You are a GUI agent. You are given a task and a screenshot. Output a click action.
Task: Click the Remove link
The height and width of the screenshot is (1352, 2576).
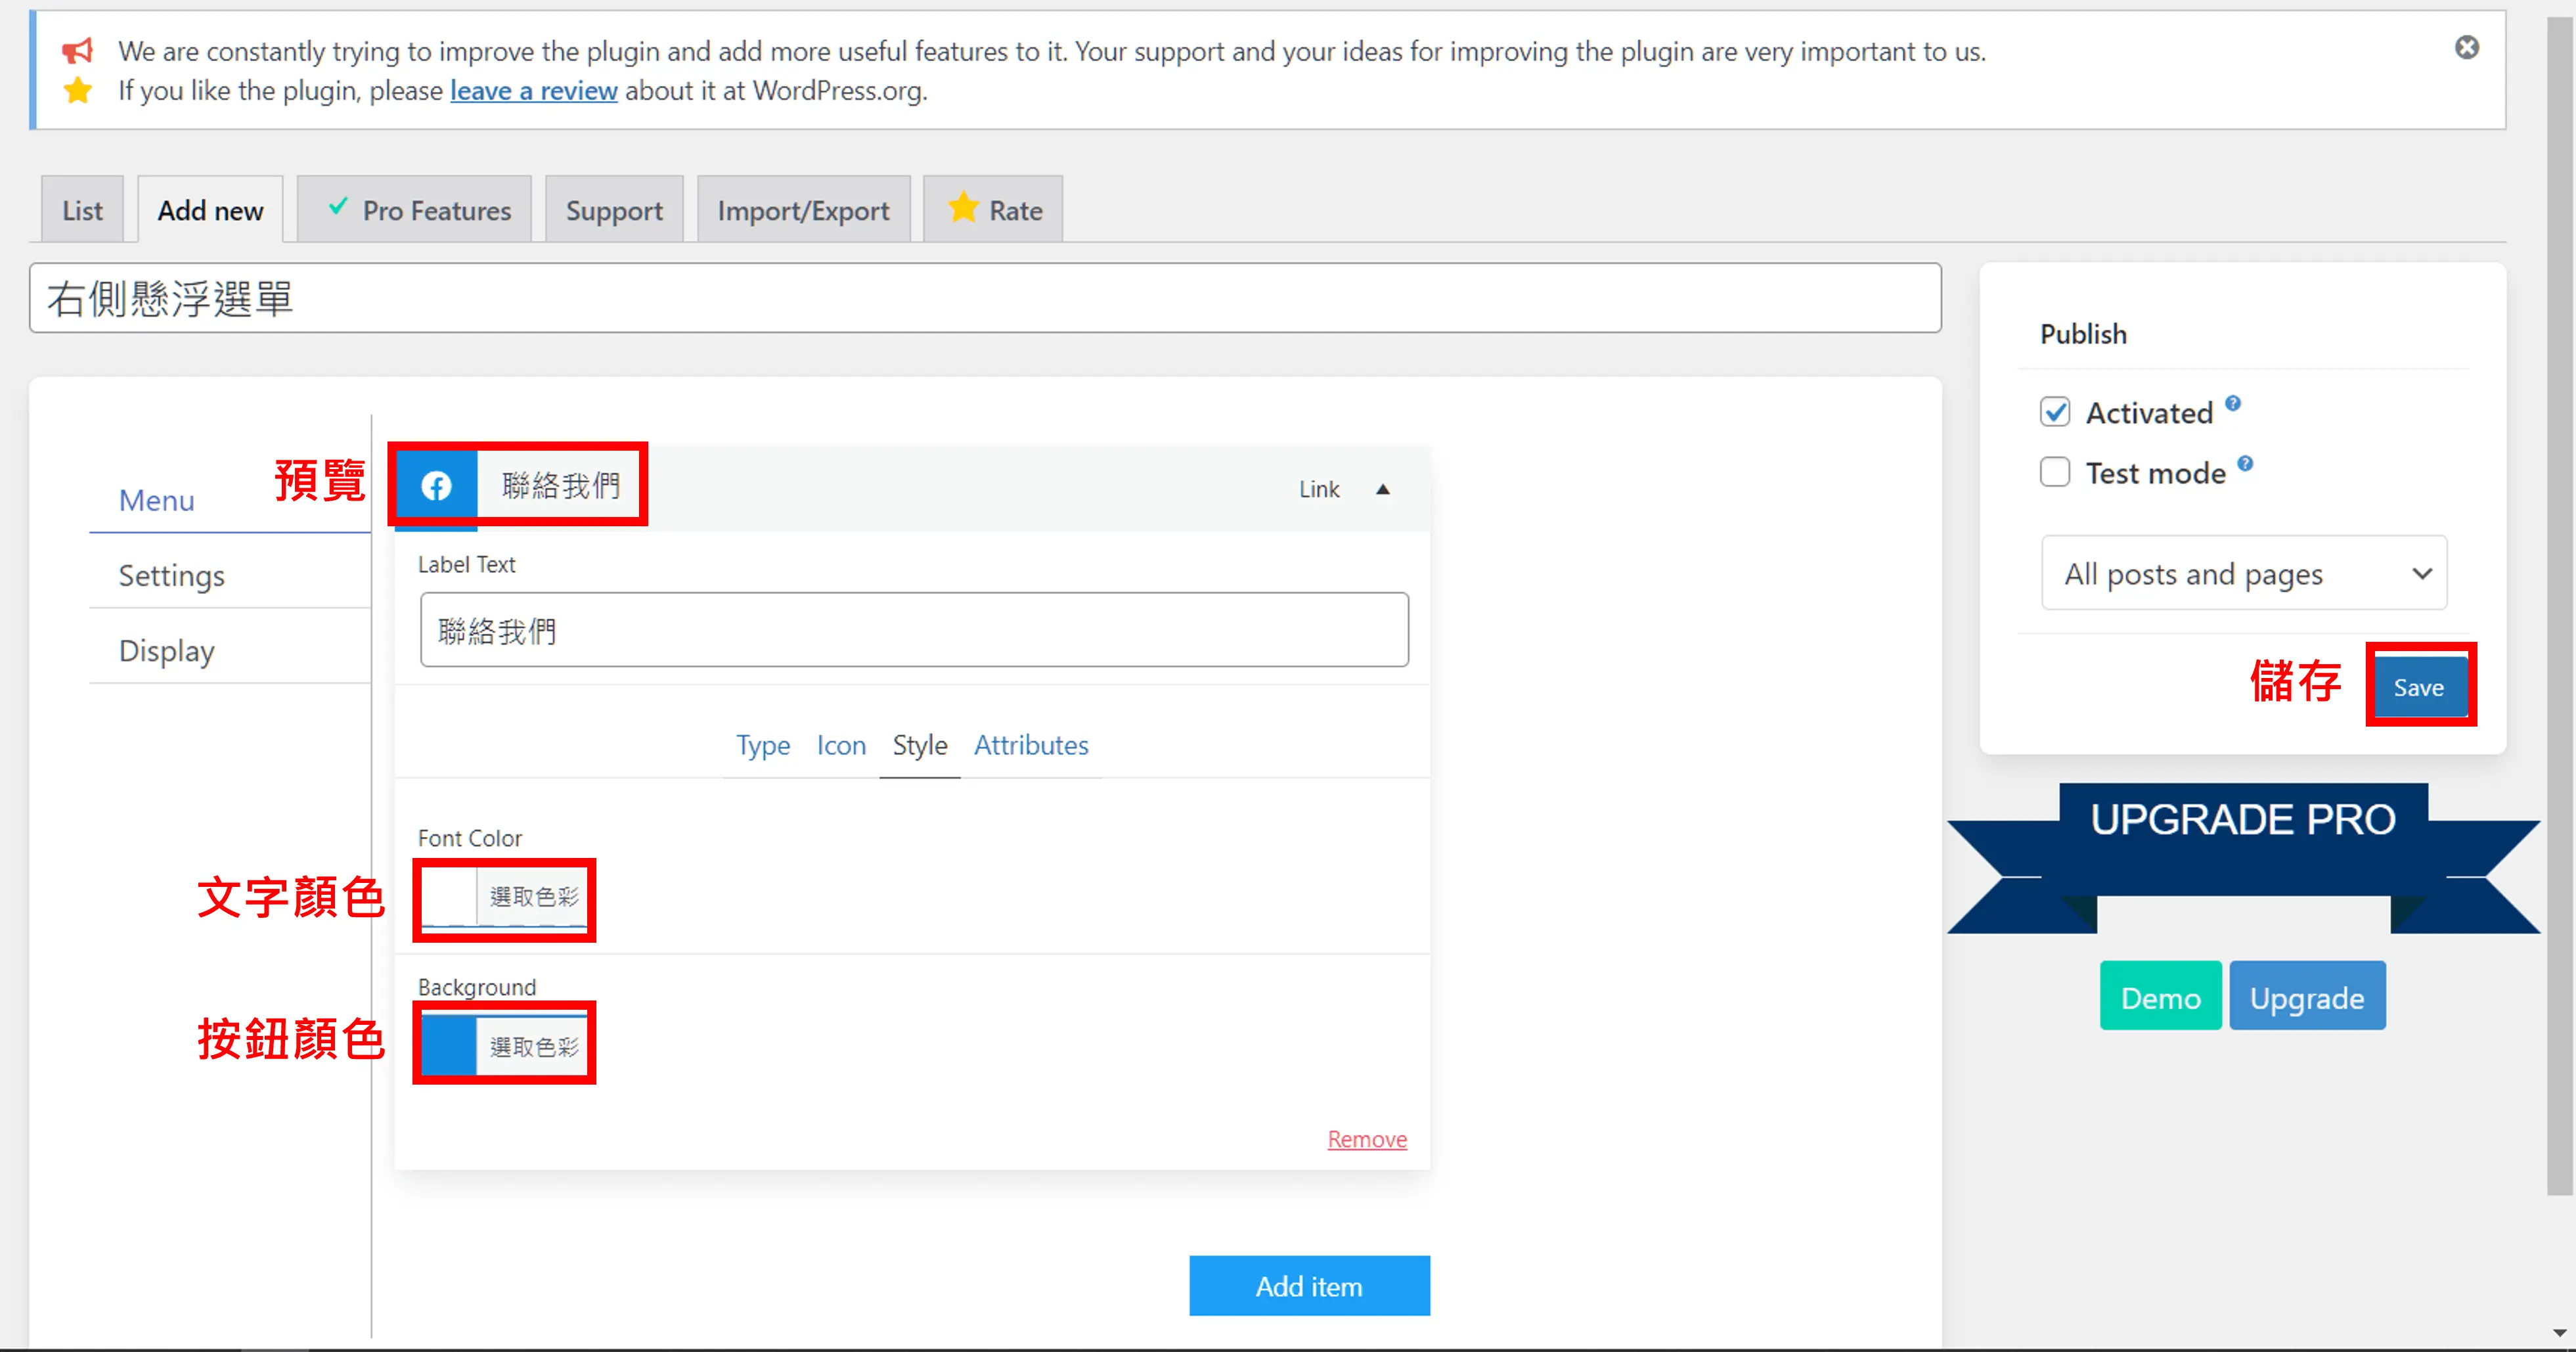[x=1367, y=1139]
